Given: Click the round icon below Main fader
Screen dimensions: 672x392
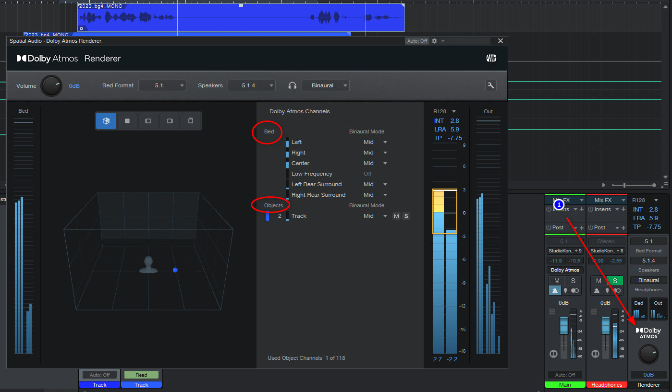Looking at the screenshot, I should (553, 354).
